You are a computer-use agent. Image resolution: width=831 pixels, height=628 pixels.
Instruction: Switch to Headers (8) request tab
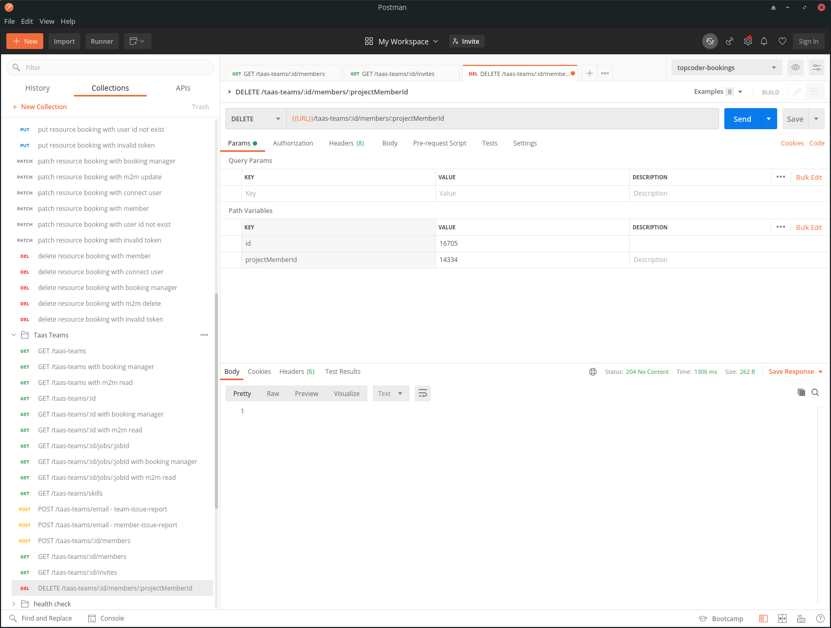pos(346,143)
